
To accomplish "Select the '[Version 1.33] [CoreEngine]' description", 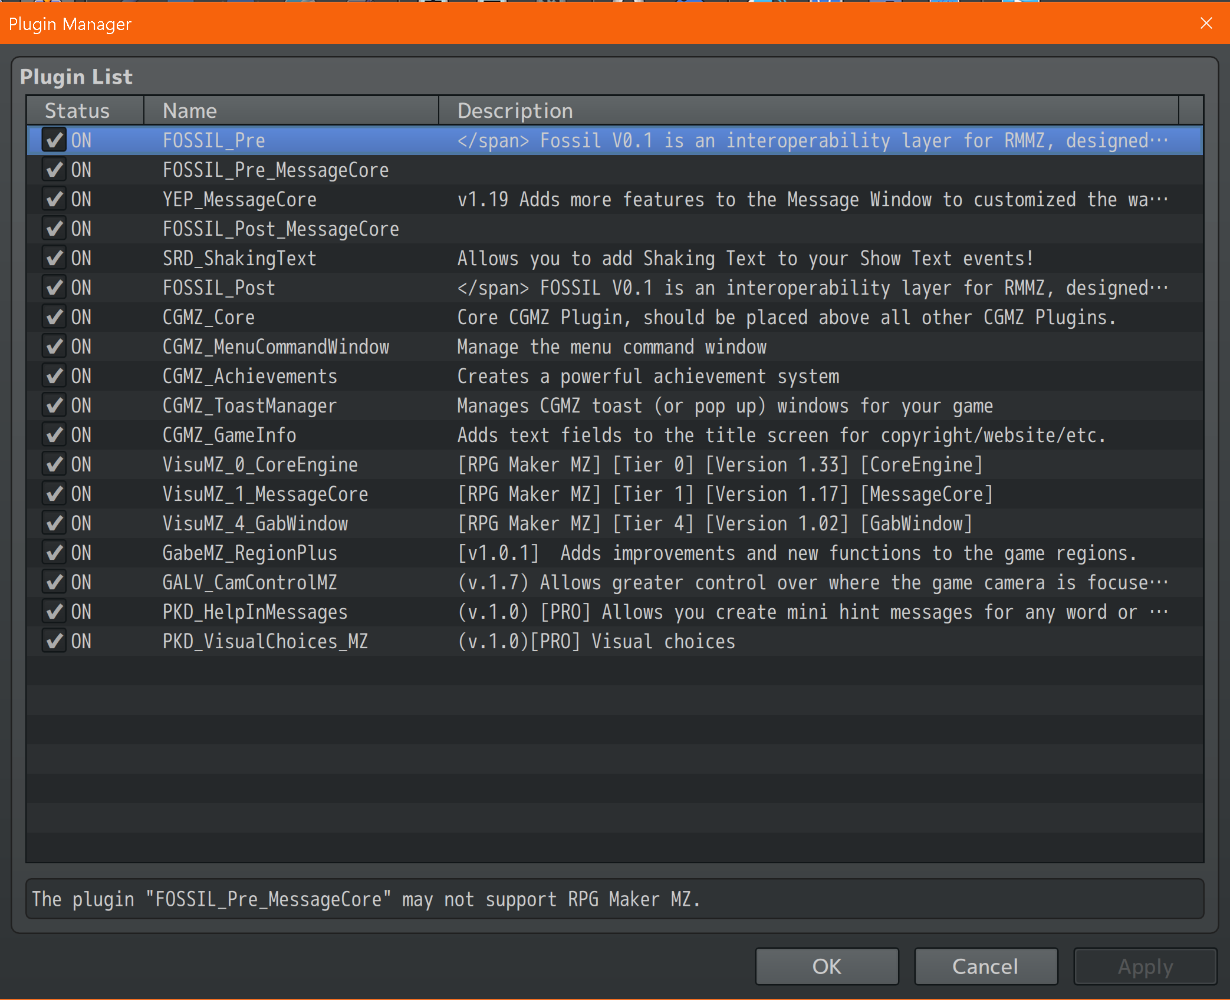I will pyautogui.click(x=720, y=465).
